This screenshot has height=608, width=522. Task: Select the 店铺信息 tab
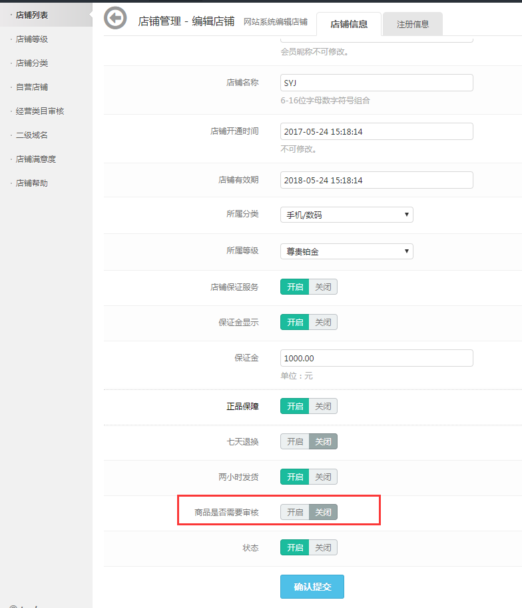(348, 24)
